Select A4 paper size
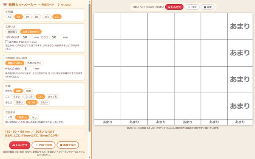The image size is (255, 159). [19, 17]
